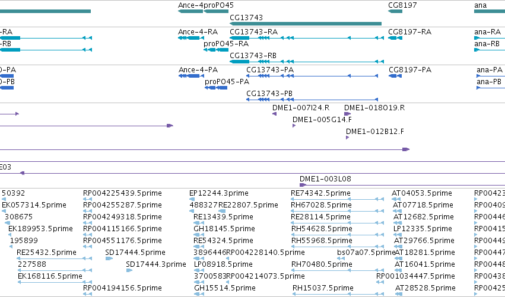
Task: Select the RH70480.5prime EST label
Action: pyautogui.click(x=322, y=264)
